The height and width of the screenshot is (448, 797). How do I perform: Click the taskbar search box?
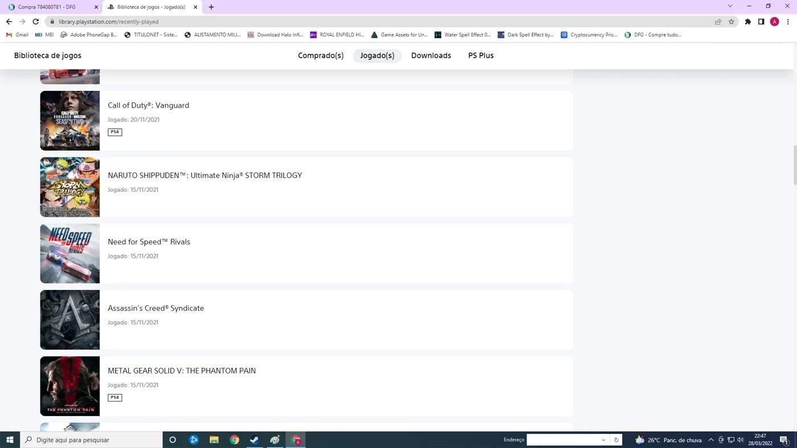(x=91, y=440)
